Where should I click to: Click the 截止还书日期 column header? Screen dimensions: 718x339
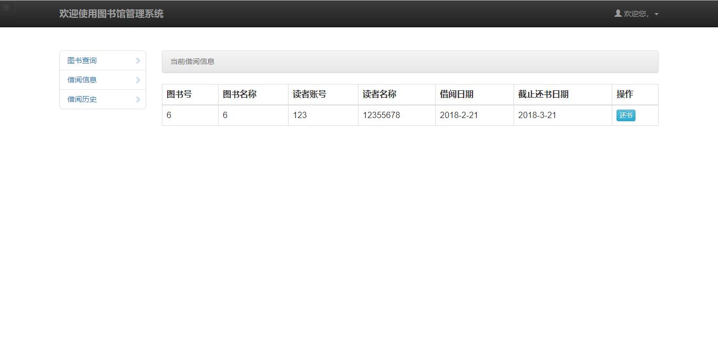563,94
